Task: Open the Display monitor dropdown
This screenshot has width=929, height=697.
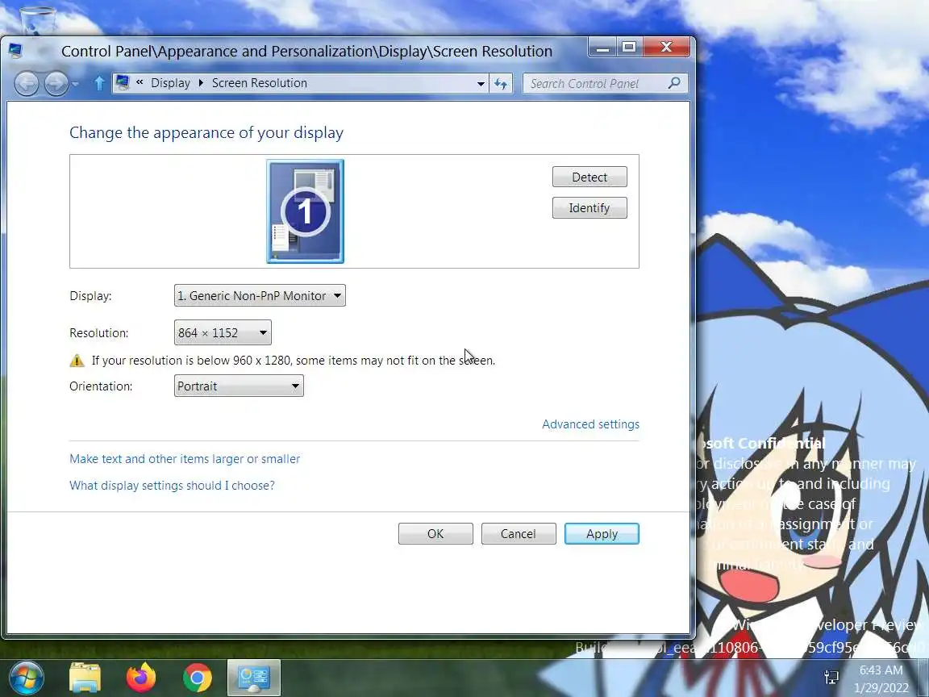Action: [x=260, y=295]
